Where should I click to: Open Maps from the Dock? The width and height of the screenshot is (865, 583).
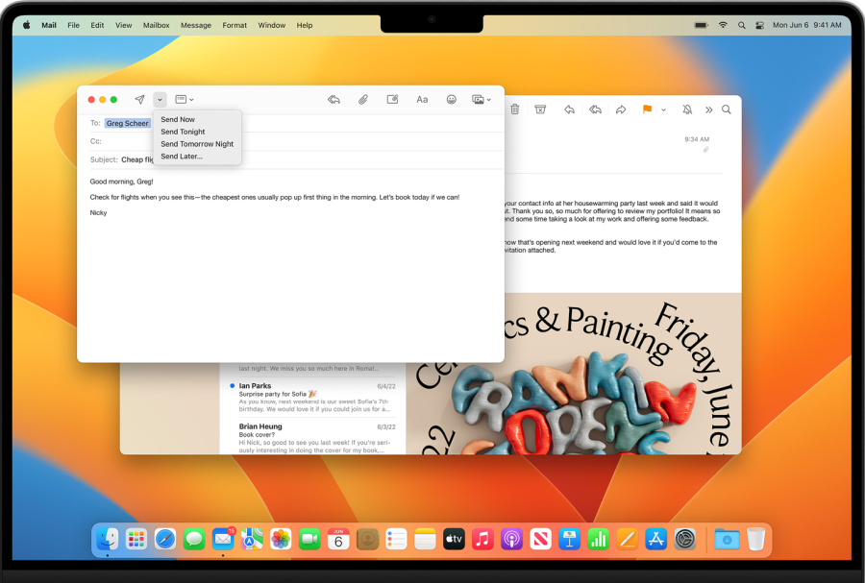coord(252,539)
